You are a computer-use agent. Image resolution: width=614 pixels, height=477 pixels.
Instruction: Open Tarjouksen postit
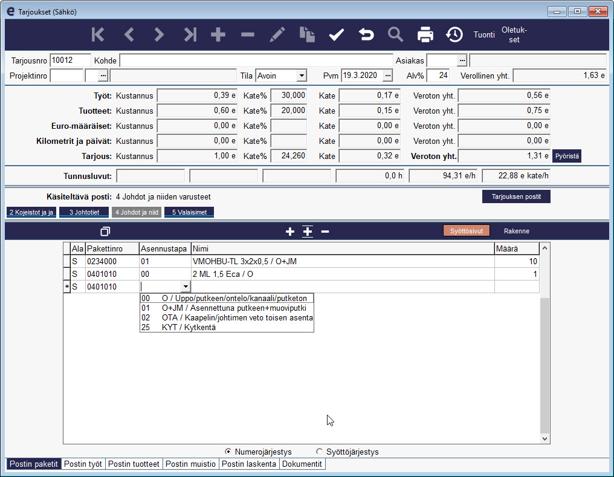pos(516,196)
